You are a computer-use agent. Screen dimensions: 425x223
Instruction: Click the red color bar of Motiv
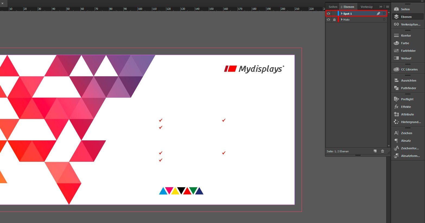click(338, 20)
